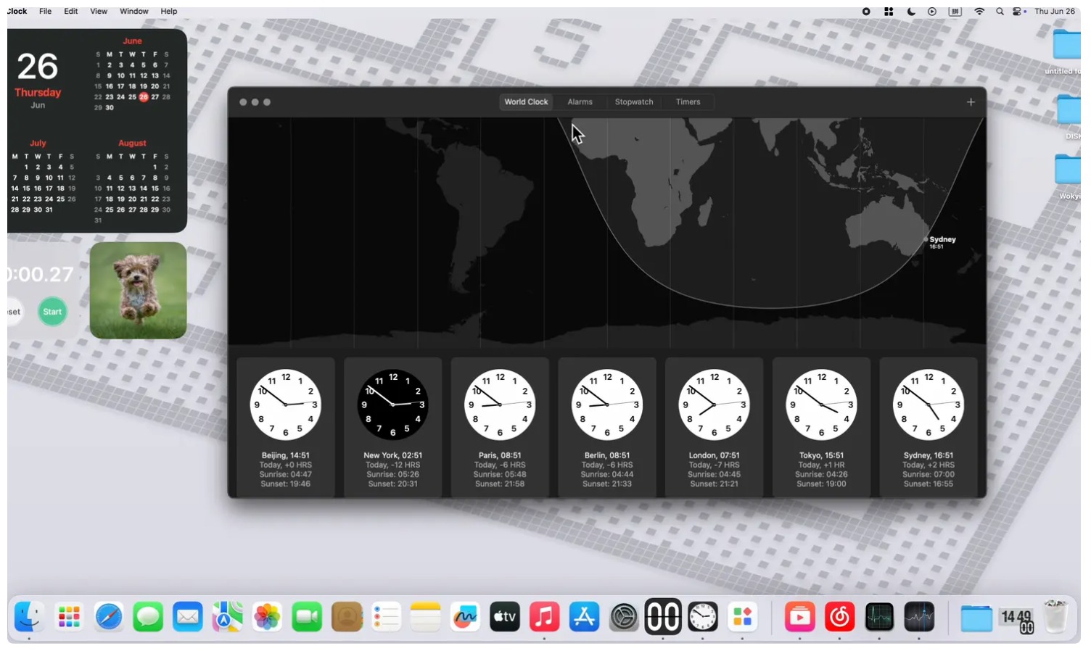Select the Timers tab
The width and height of the screenshot is (1091, 651).
688,102
